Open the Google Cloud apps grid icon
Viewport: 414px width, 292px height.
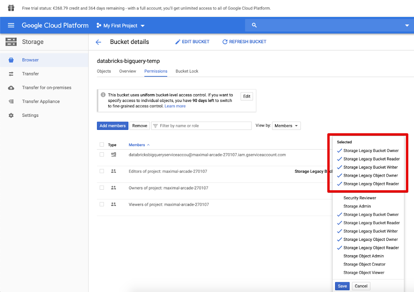click(11, 8)
